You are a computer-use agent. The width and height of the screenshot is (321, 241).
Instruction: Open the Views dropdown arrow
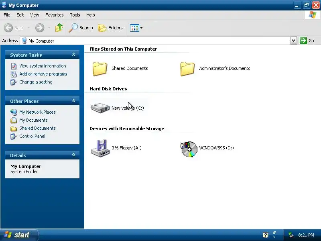(142, 28)
